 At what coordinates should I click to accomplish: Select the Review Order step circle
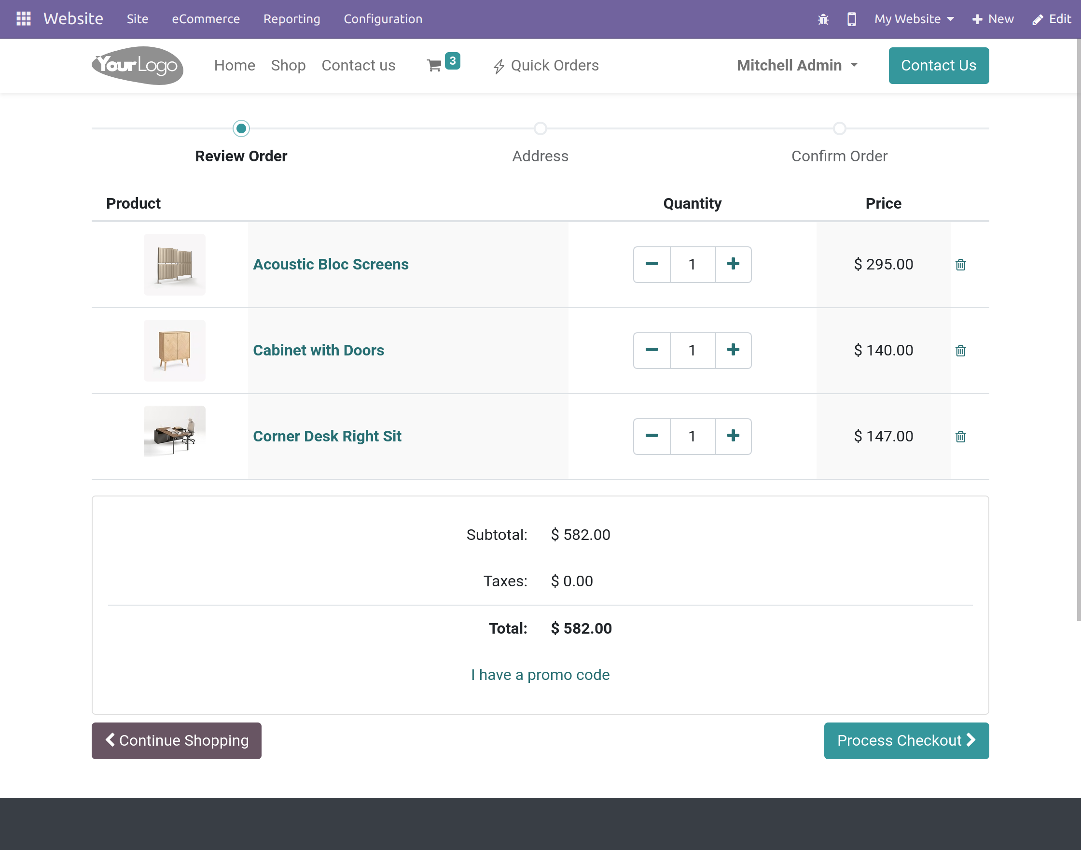point(241,128)
